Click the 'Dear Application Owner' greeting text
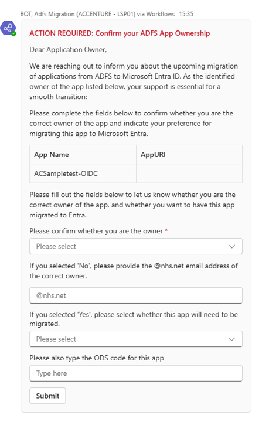 [x=68, y=50]
